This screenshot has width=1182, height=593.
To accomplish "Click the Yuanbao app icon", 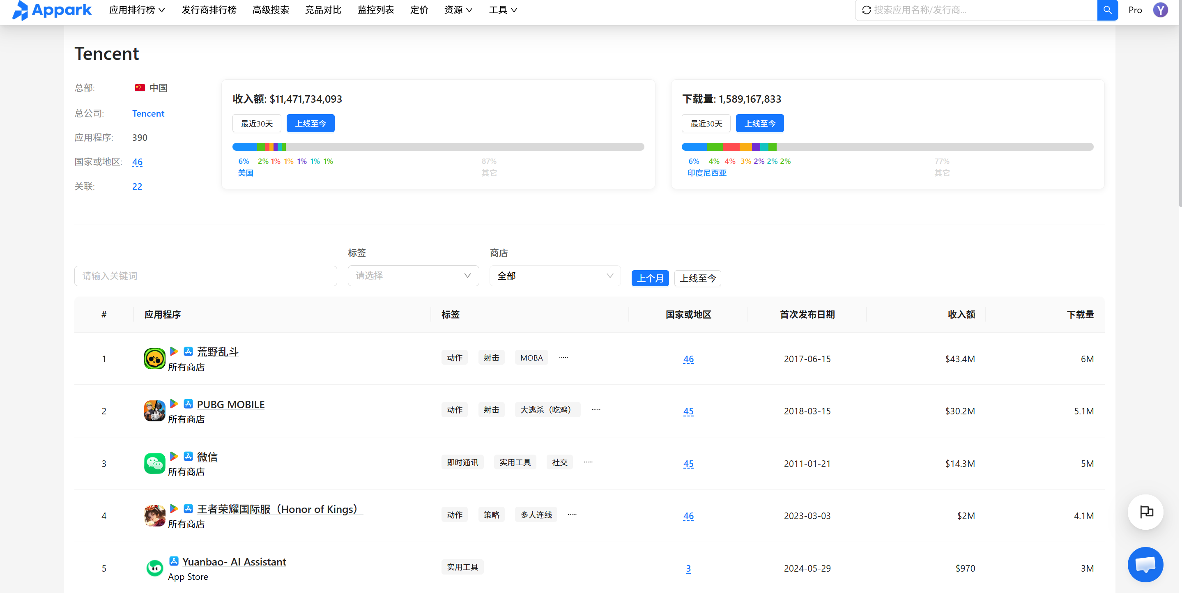I will click(155, 568).
